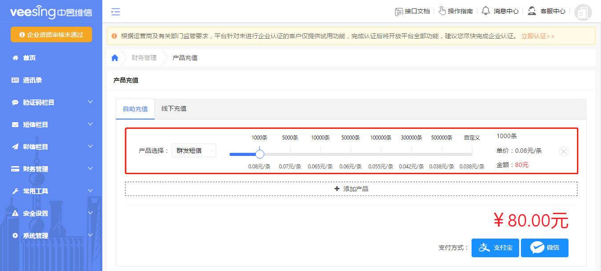
Task: Click 添加产品 to add a product
Action: point(351,189)
